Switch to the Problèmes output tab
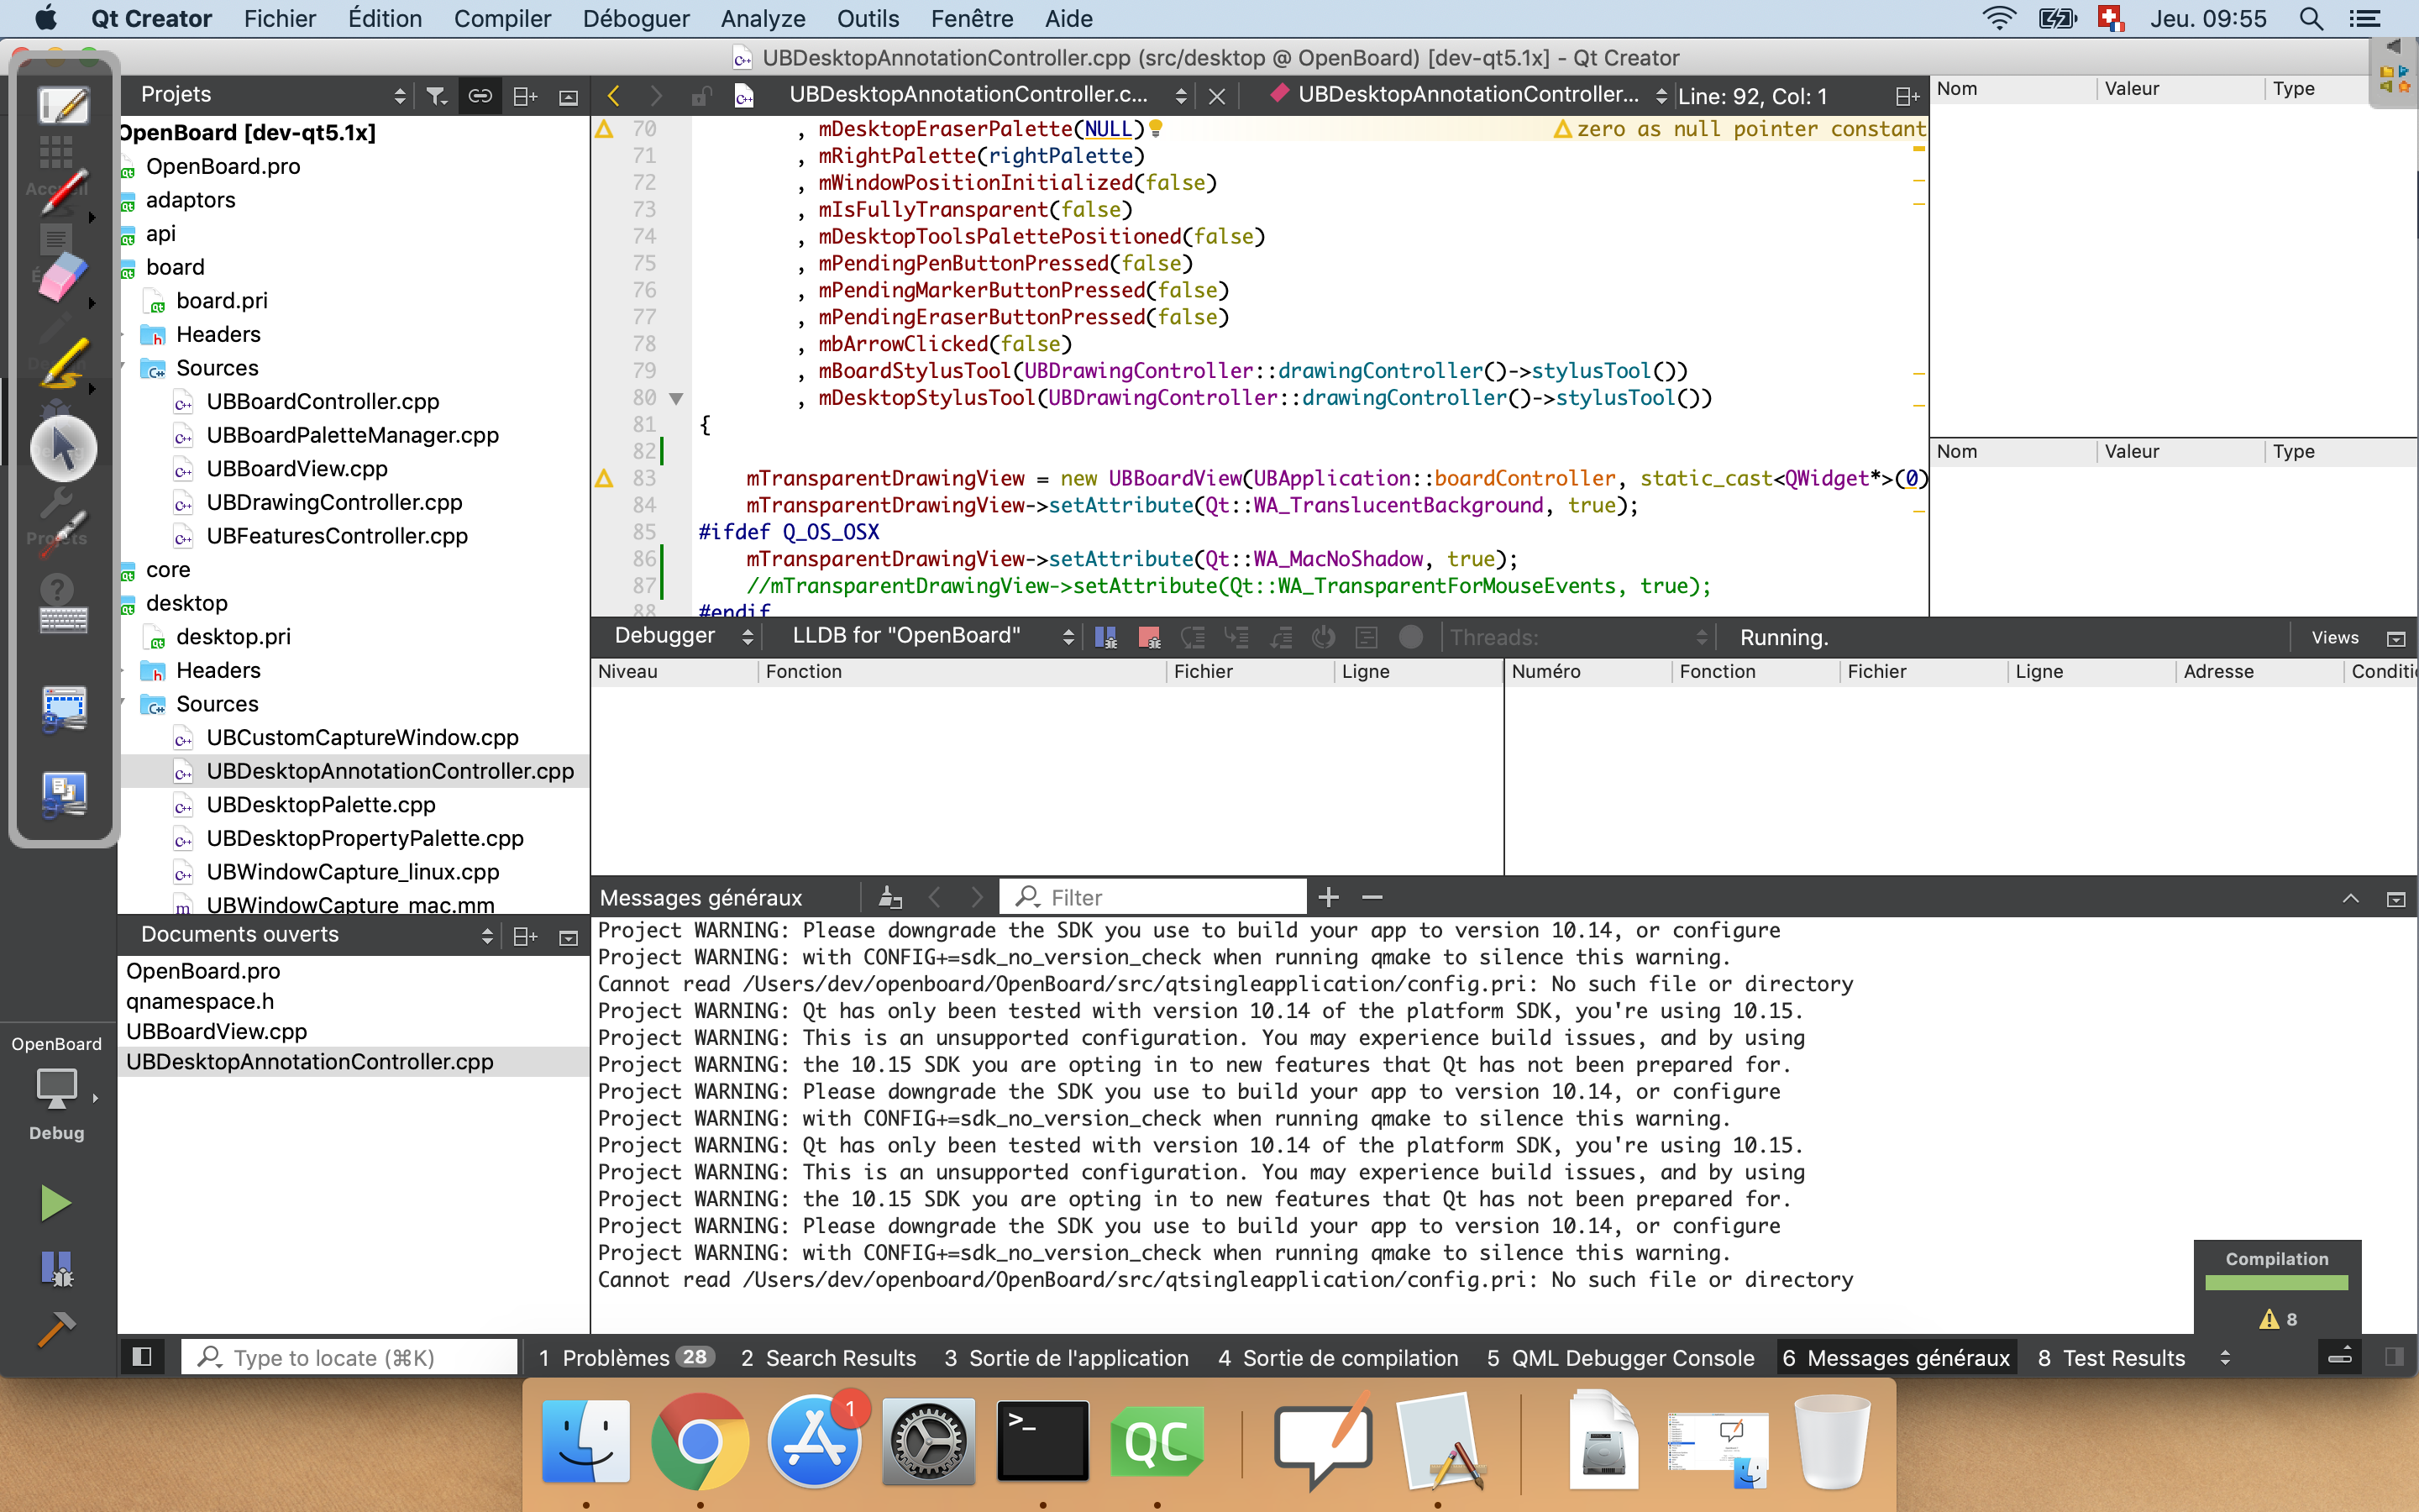This screenshot has width=2419, height=1512. point(626,1357)
